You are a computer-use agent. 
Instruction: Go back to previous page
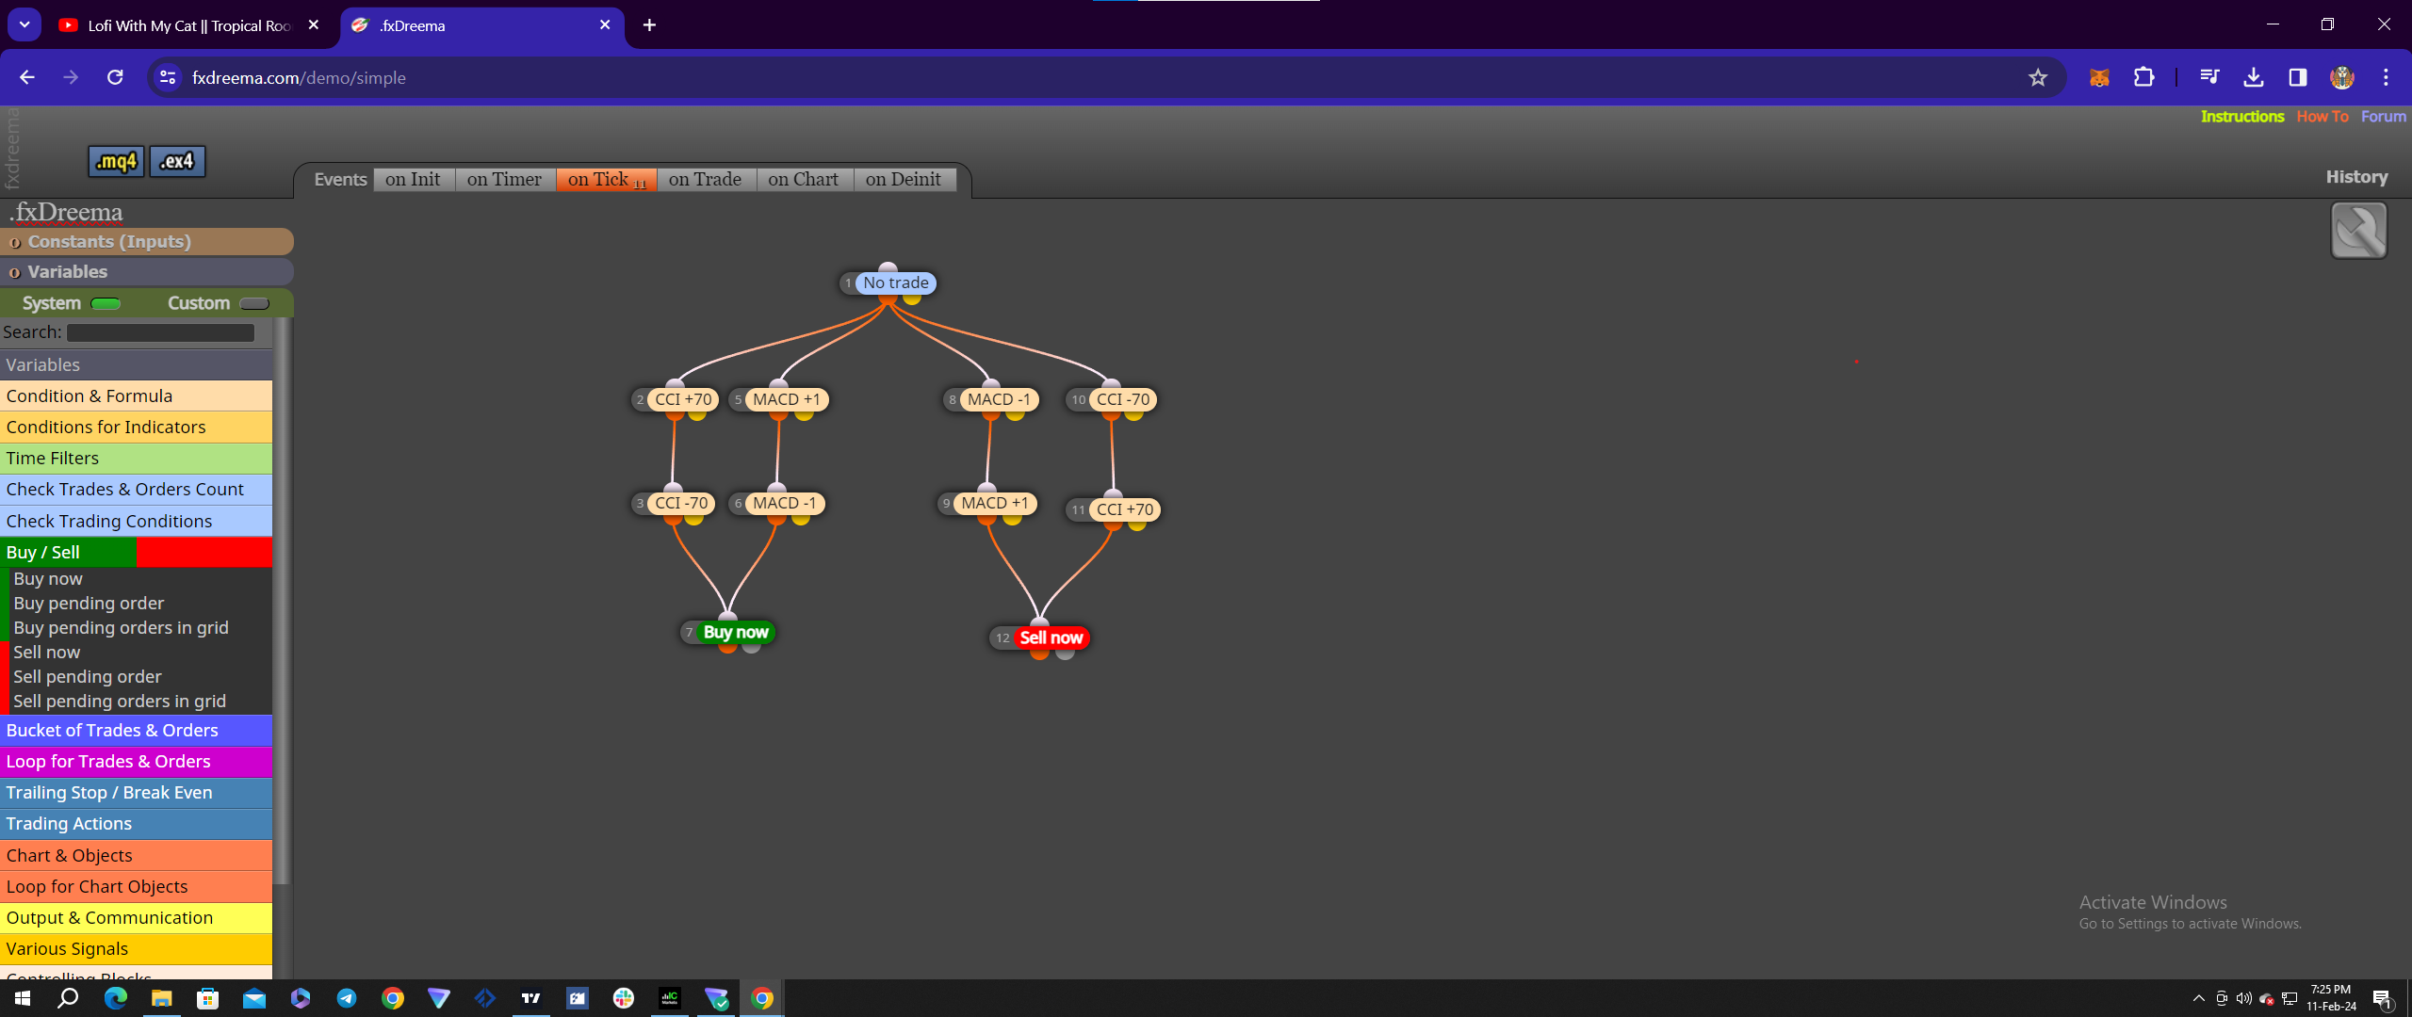point(27,77)
